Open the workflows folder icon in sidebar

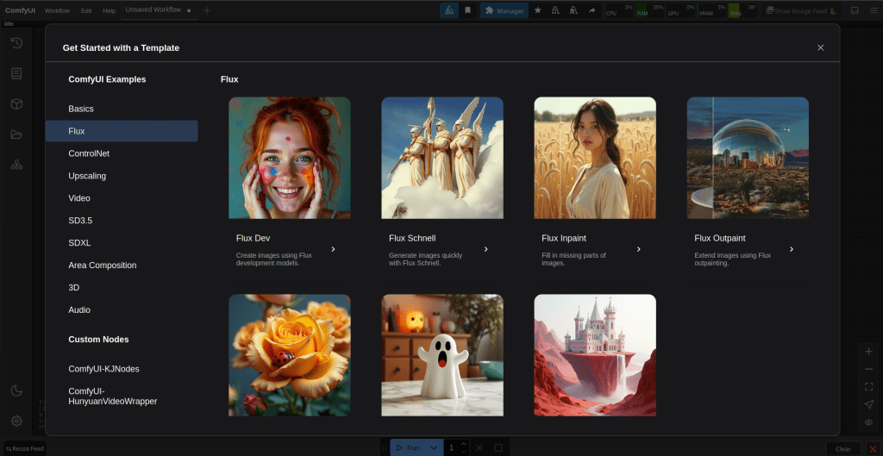16,134
